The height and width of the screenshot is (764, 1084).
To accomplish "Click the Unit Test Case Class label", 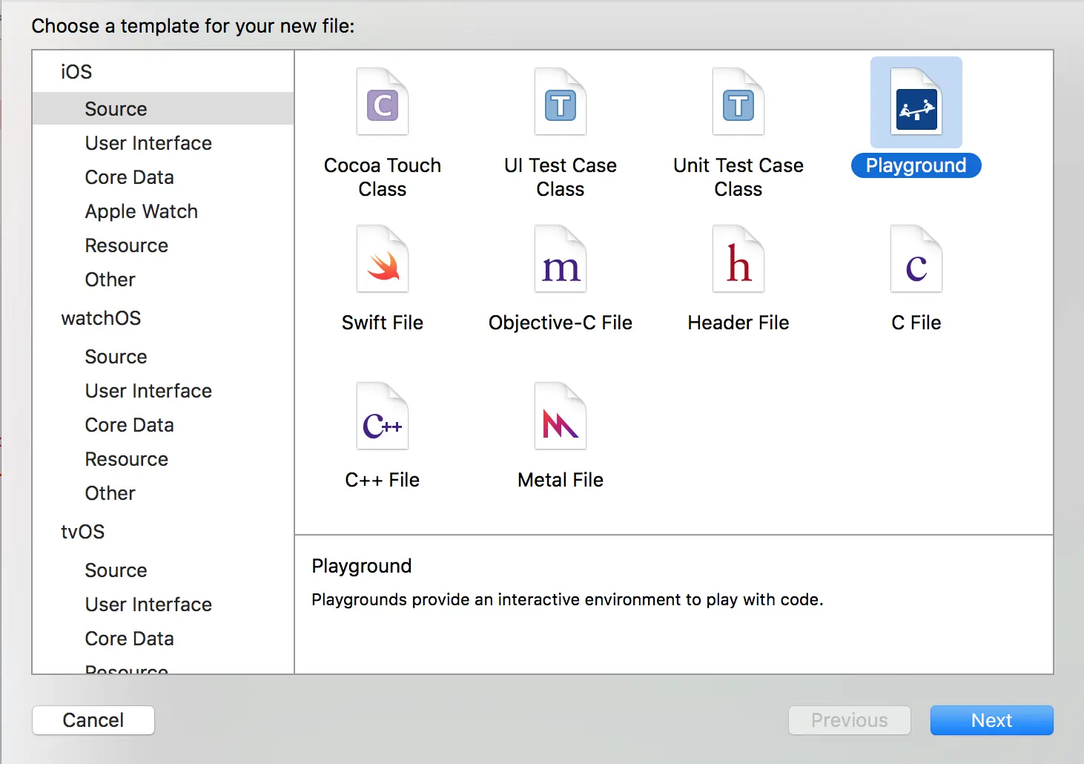I will 738,177.
